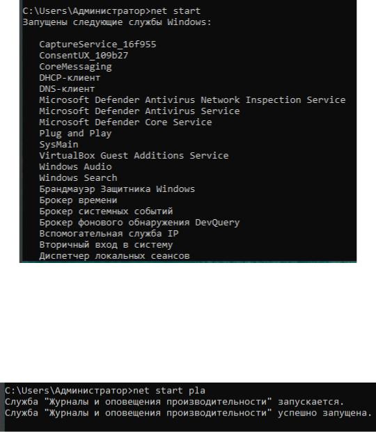Click the Microsoft Defender Antivirus Service line
The width and height of the screenshot is (376, 432).
tap(139, 111)
